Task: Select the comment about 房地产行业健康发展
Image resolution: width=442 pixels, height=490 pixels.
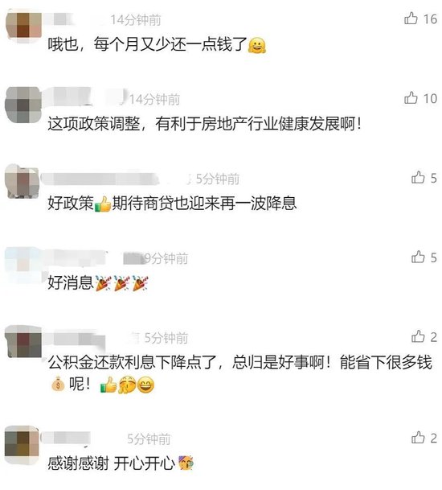Action: (x=205, y=124)
